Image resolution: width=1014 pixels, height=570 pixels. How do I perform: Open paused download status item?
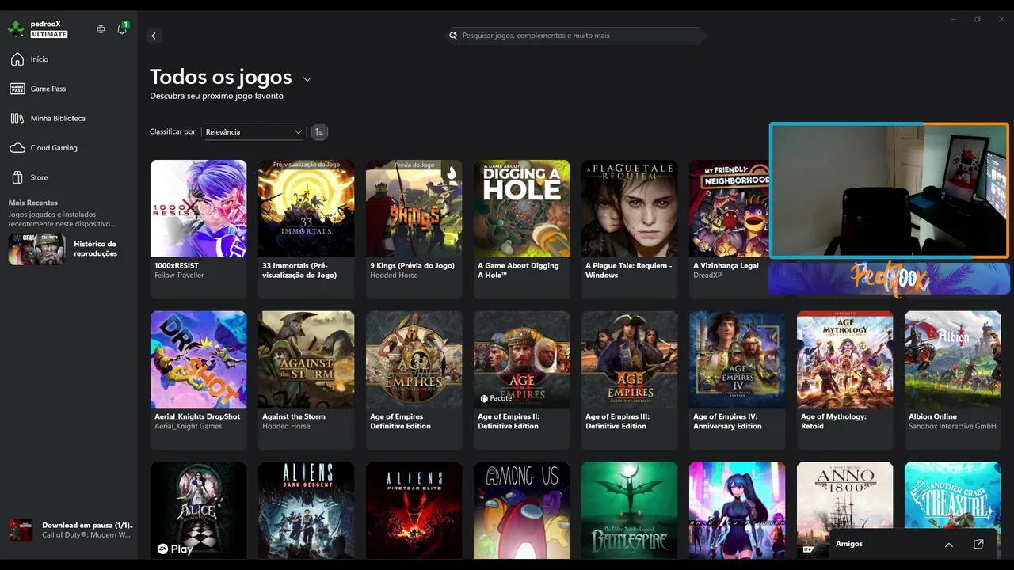[x=69, y=530]
